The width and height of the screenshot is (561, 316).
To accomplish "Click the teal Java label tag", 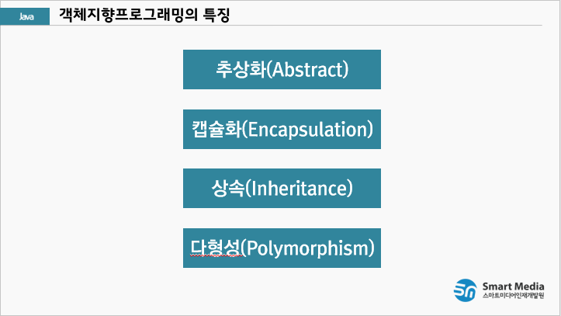I will pos(25,16).
